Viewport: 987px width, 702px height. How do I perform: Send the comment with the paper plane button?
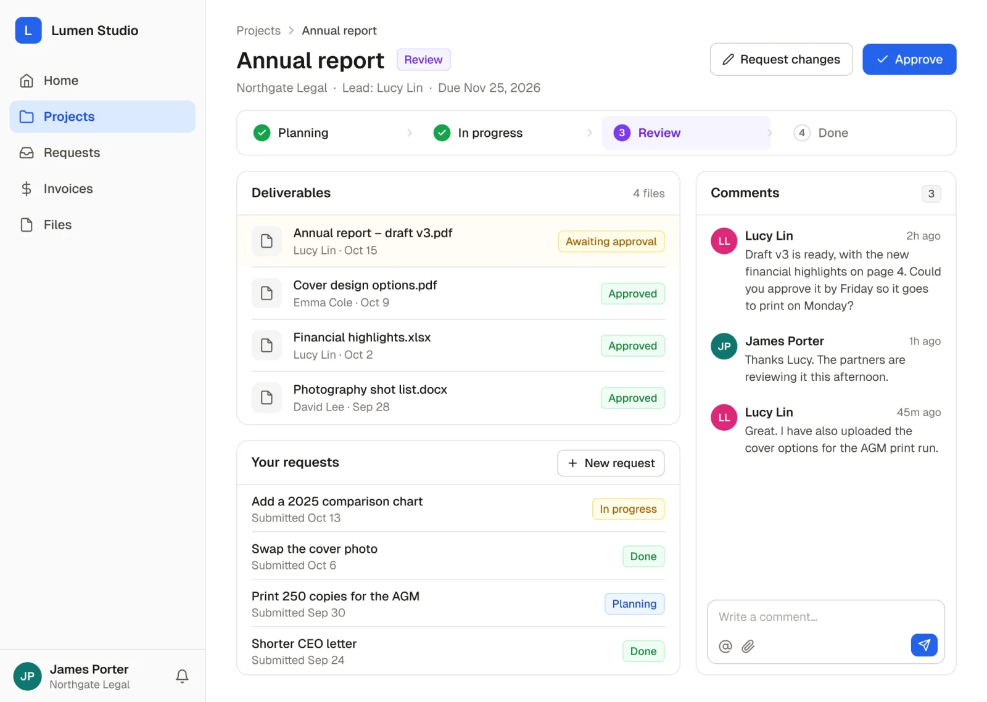[924, 645]
